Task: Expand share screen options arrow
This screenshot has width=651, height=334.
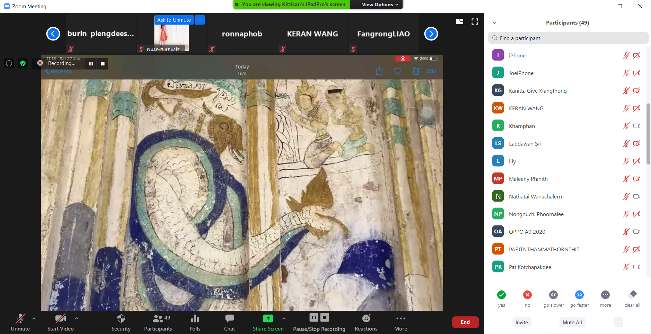Action: [284, 318]
